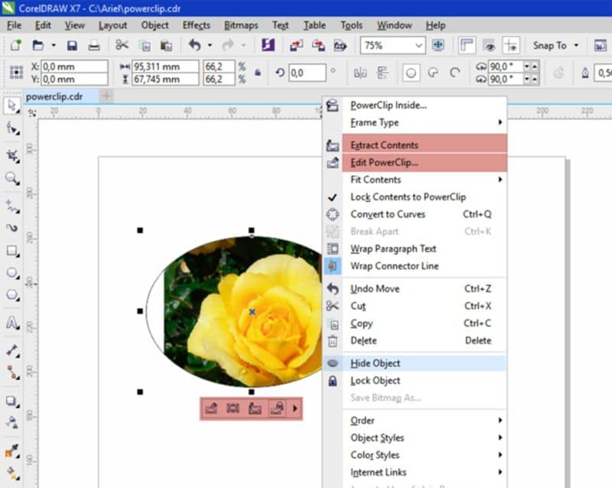Select the Pick tool
Image resolution: width=612 pixels, height=488 pixels.
pyautogui.click(x=11, y=106)
